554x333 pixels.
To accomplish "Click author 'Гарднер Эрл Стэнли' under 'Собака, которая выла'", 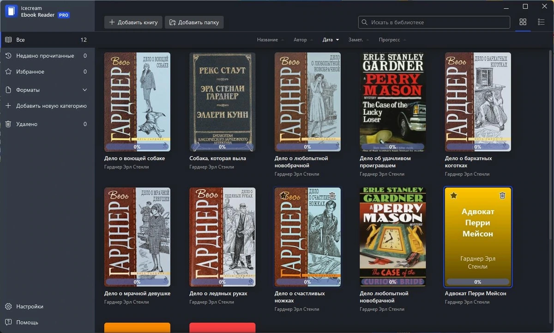I will coord(211,167).
